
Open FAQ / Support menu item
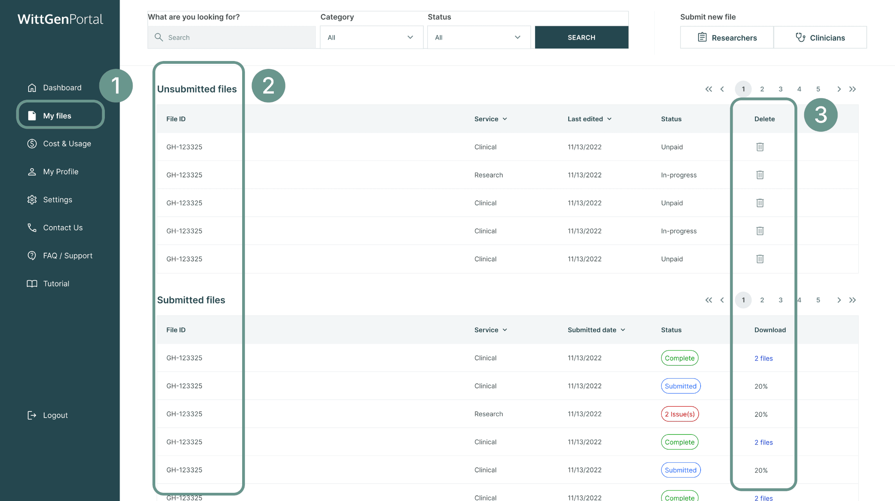click(x=67, y=255)
